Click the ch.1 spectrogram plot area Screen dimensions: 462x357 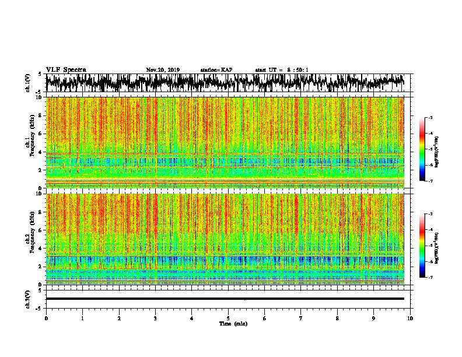[225, 142]
